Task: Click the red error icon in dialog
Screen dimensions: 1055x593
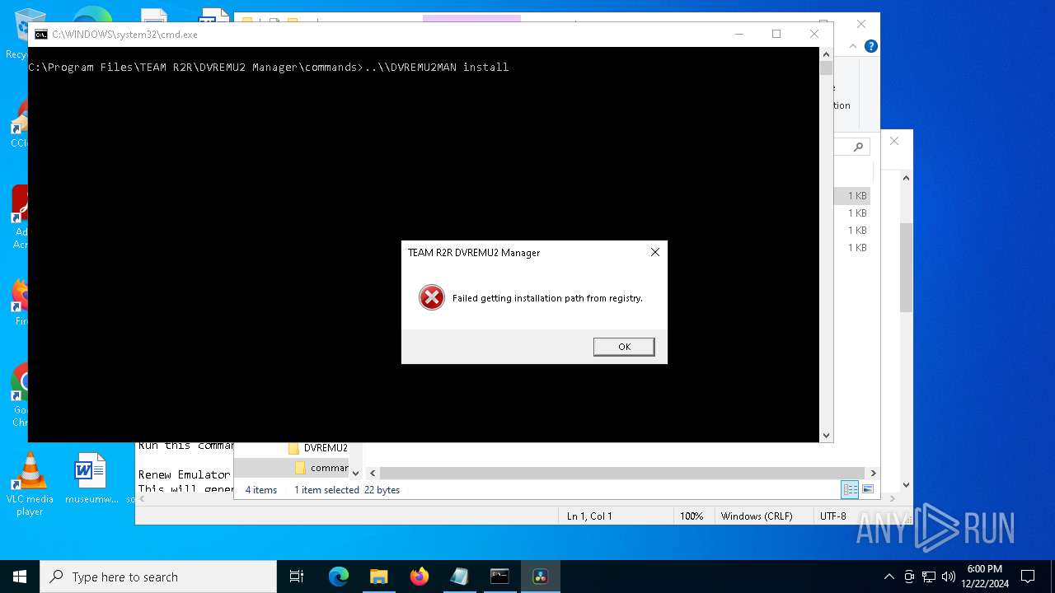Action: pyautogui.click(x=431, y=297)
